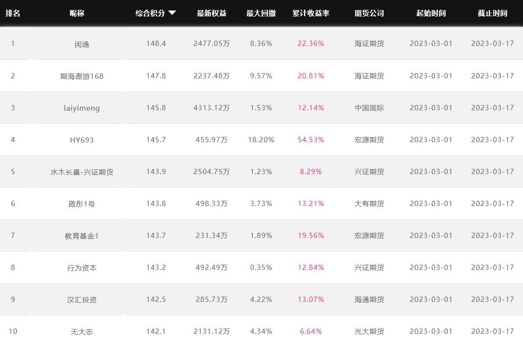Open nickname 啟彤1号
This screenshot has height=343, width=523.
82,204
